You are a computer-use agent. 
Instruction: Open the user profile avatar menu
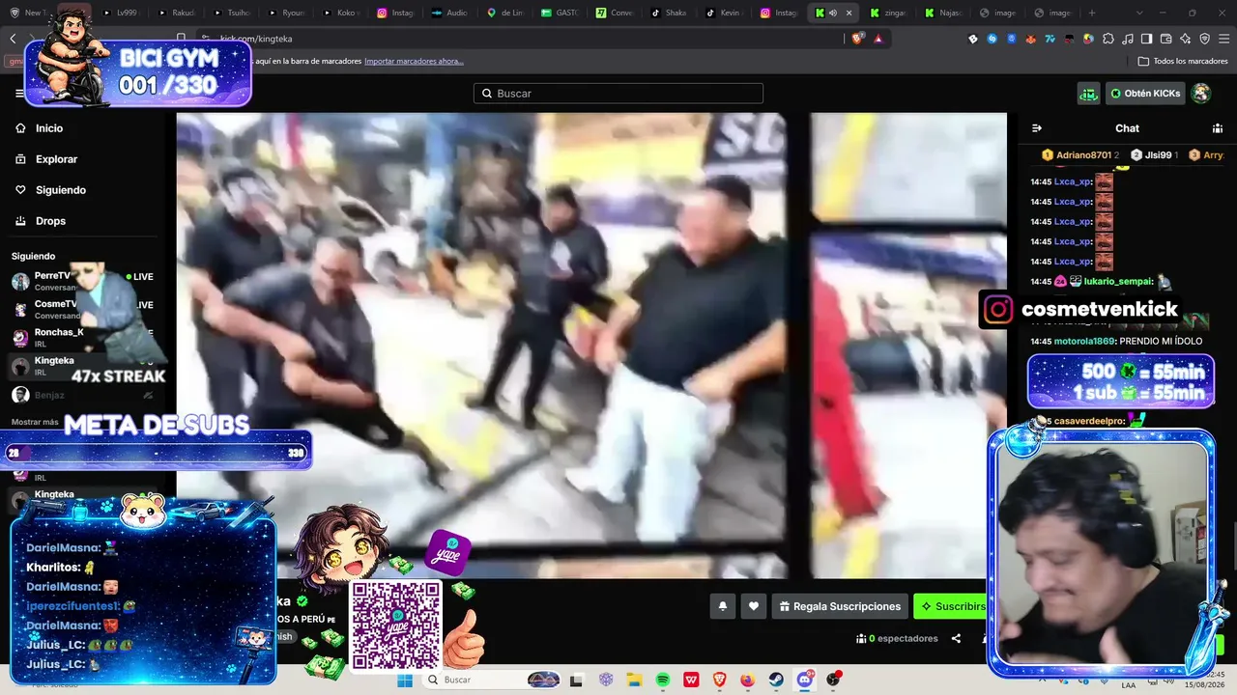(1201, 94)
